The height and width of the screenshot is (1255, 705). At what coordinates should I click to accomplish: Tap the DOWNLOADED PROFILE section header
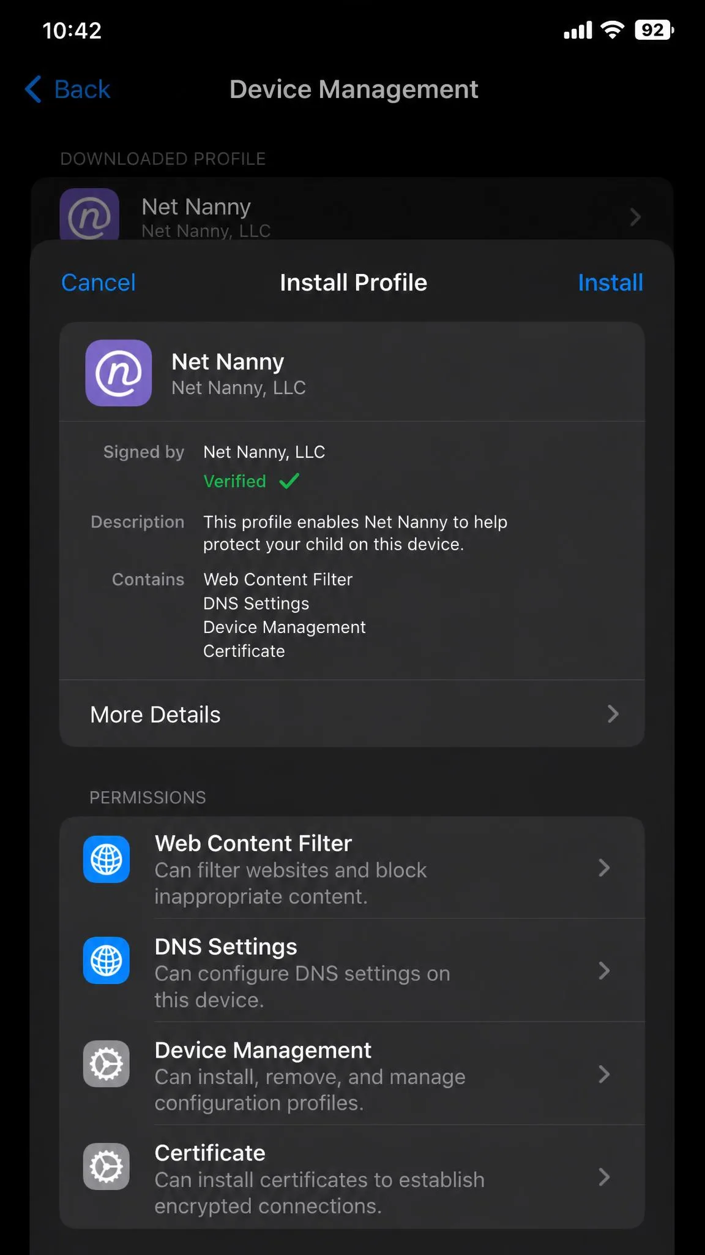click(x=163, y=159)
